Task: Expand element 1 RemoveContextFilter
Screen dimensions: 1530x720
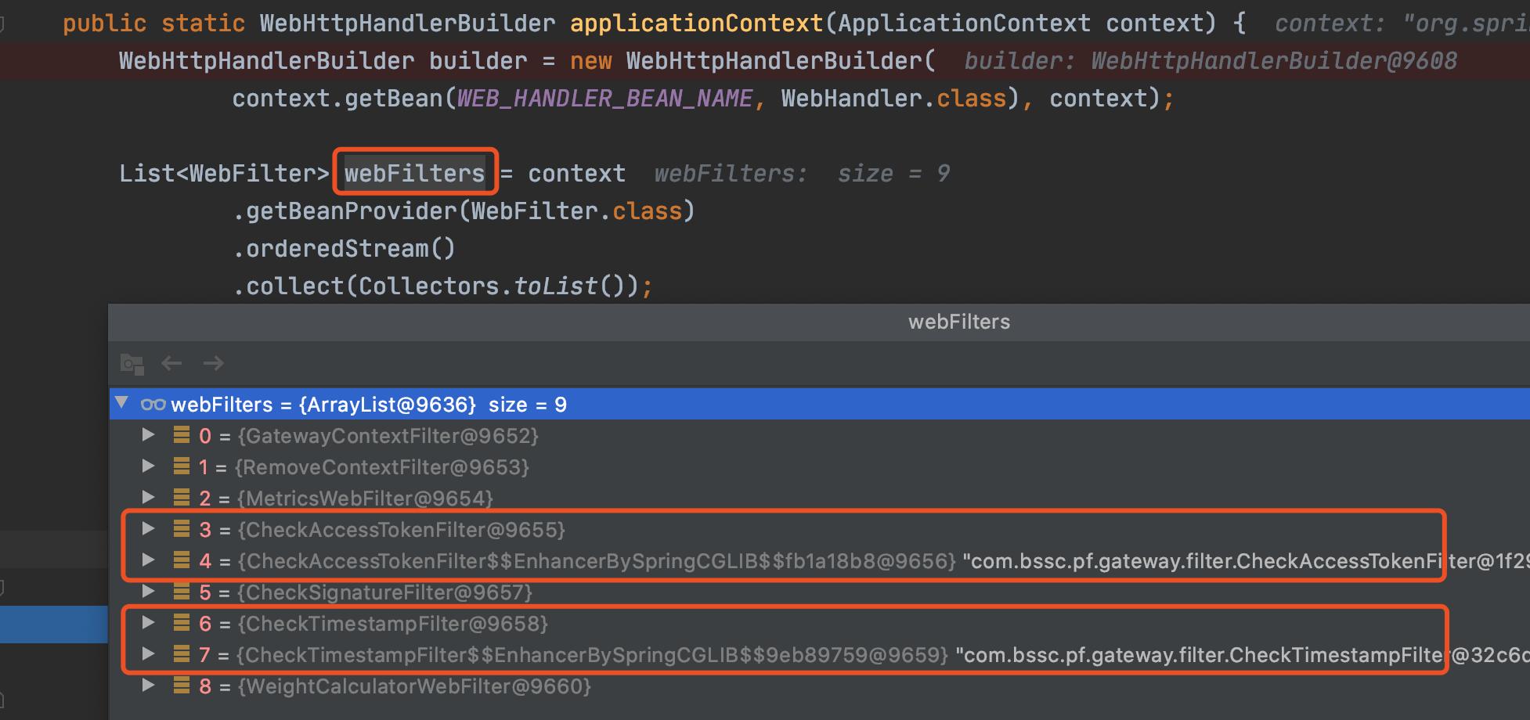Action: pyautogui.click(x=148, y=466)
